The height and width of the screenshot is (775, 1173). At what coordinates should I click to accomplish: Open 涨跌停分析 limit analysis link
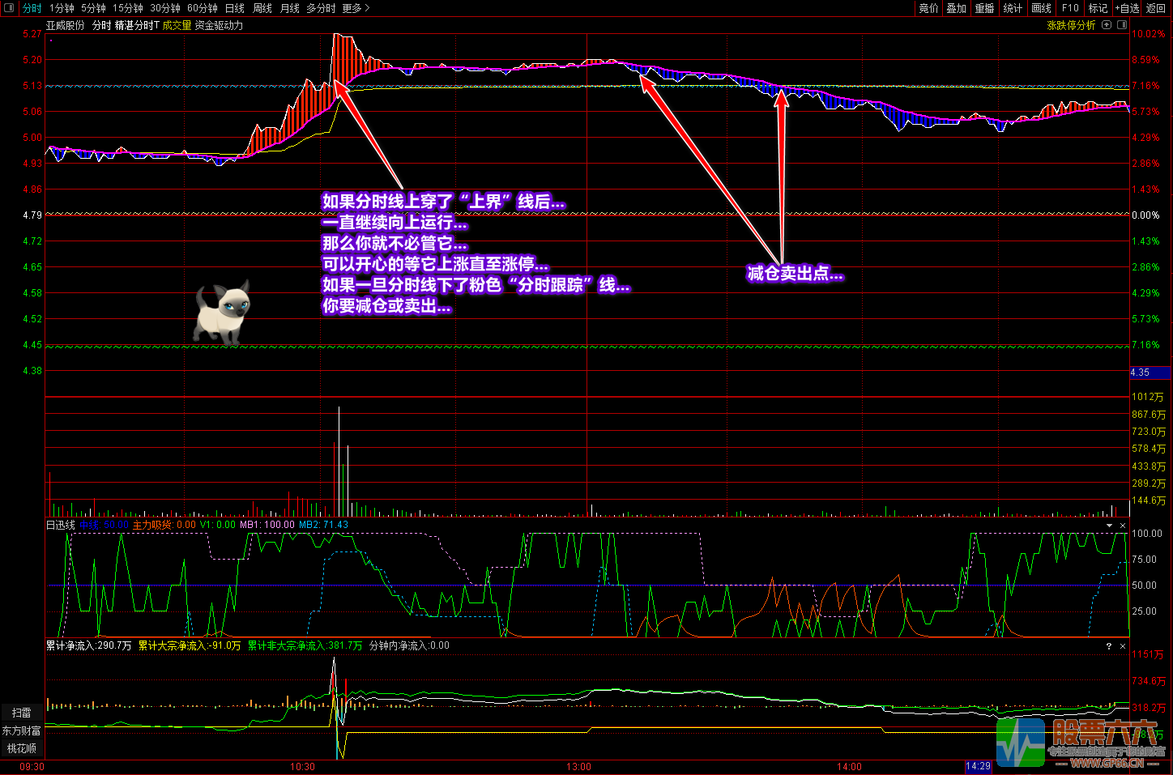pos(1071,25)
